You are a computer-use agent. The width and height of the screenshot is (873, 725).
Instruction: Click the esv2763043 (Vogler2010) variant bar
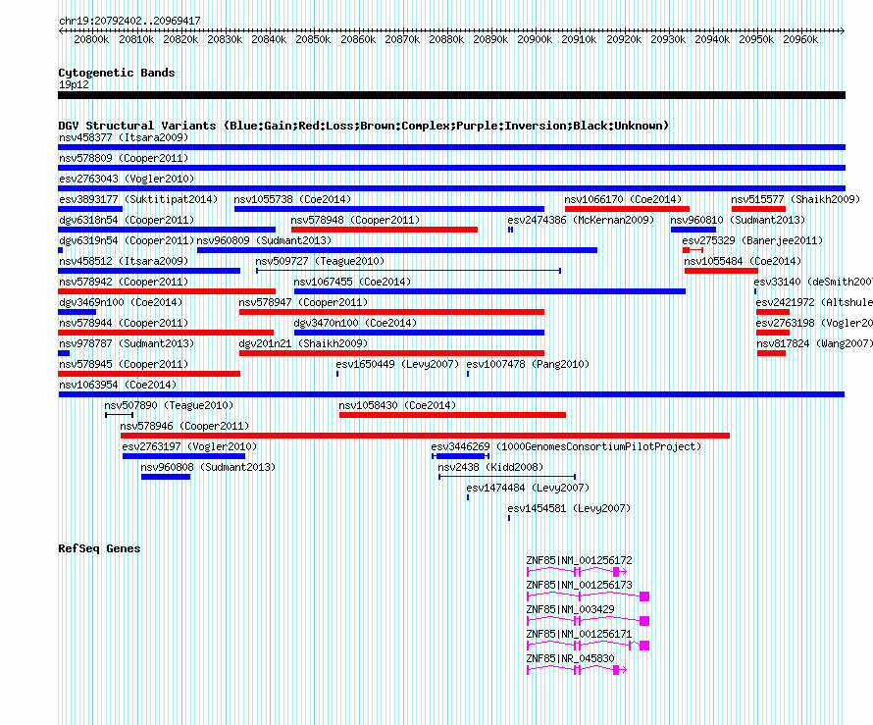tap(451, 188)
